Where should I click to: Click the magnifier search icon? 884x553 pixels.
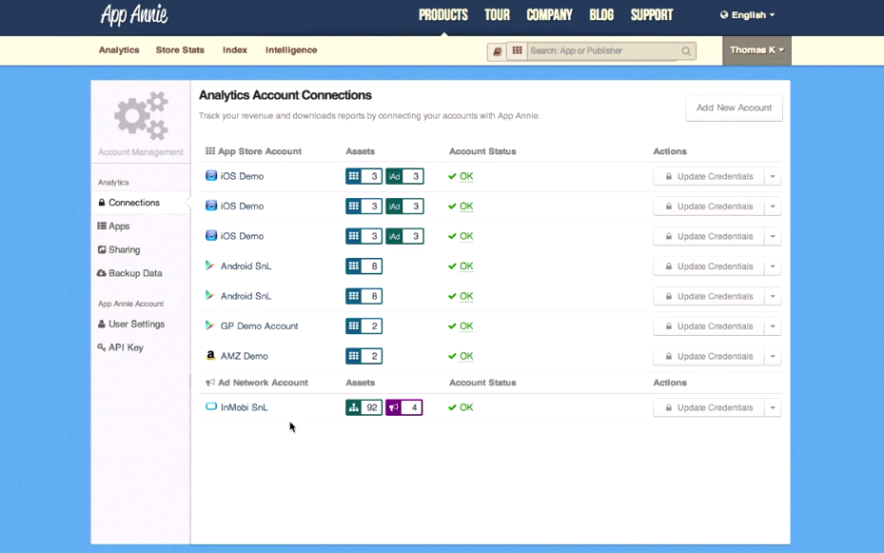tap(686, 51)
